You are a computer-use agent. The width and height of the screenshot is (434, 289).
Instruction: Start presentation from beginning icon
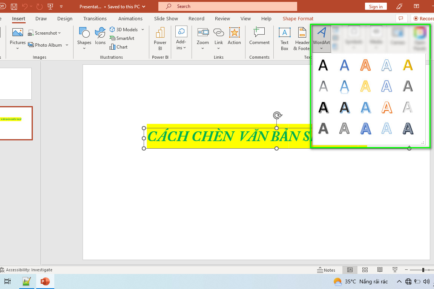[51, 6]
